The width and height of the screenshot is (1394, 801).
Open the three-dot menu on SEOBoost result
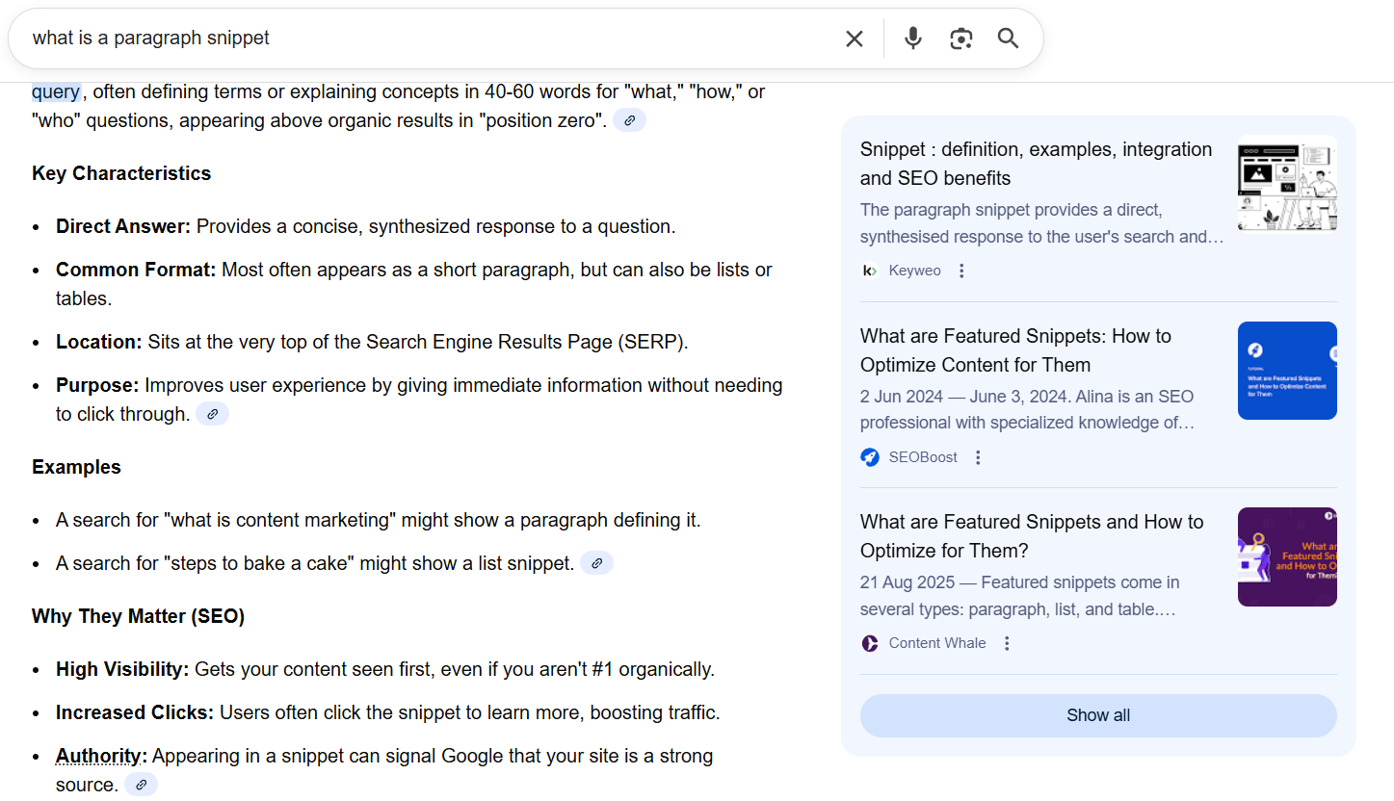[x=978, y=457]
